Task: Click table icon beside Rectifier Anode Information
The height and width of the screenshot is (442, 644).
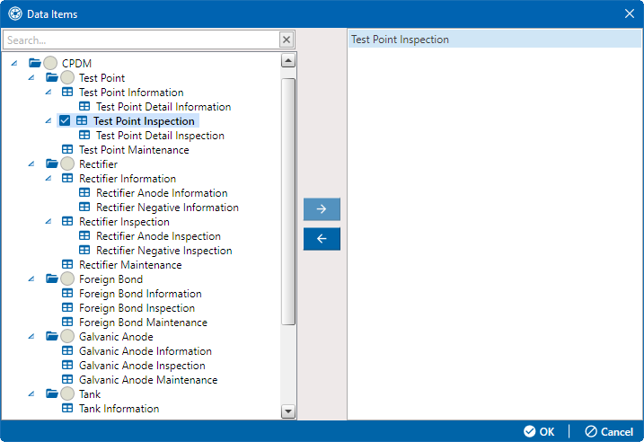Action: [84, 192]
